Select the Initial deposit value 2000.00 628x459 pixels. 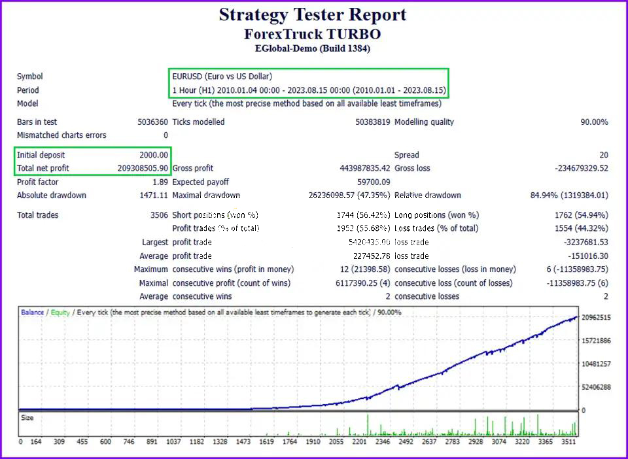154,155
